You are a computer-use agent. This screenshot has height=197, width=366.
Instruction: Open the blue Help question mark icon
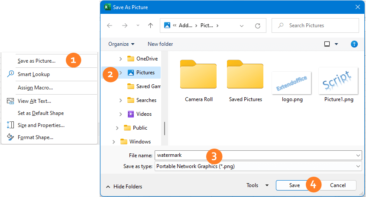click(354, 44)
